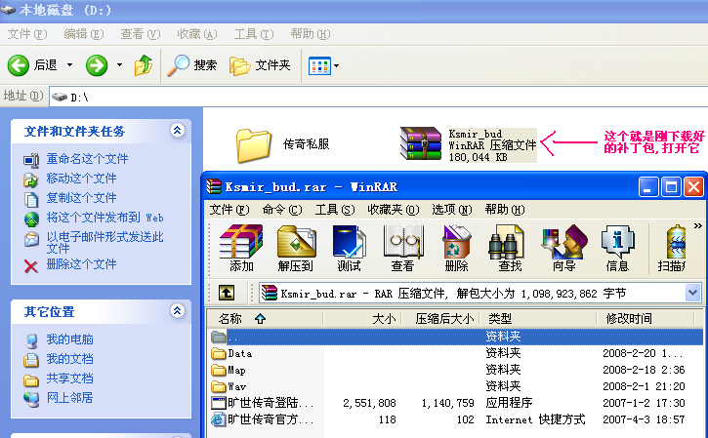Click 重命名这个文件 task link
This screenshot has width=708, height=438.
(87, 159)
